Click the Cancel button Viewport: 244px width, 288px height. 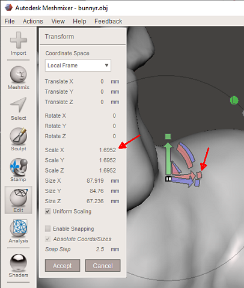103,266
